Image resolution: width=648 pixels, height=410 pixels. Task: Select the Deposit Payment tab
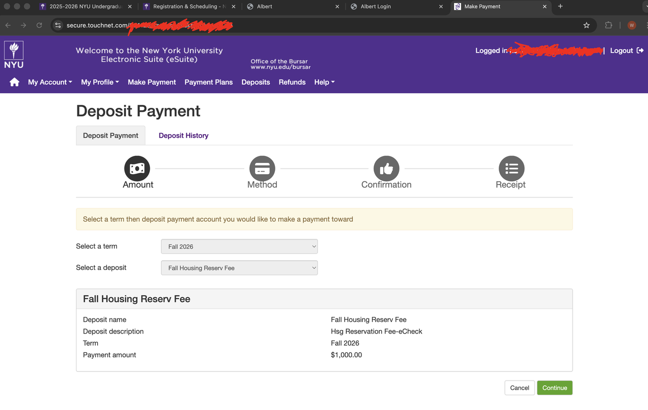110,136
